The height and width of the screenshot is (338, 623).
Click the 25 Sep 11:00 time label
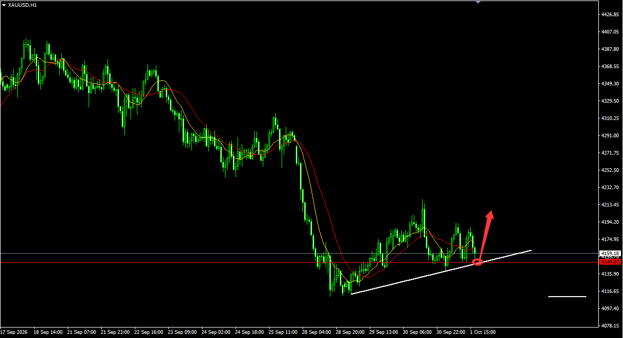283,332
